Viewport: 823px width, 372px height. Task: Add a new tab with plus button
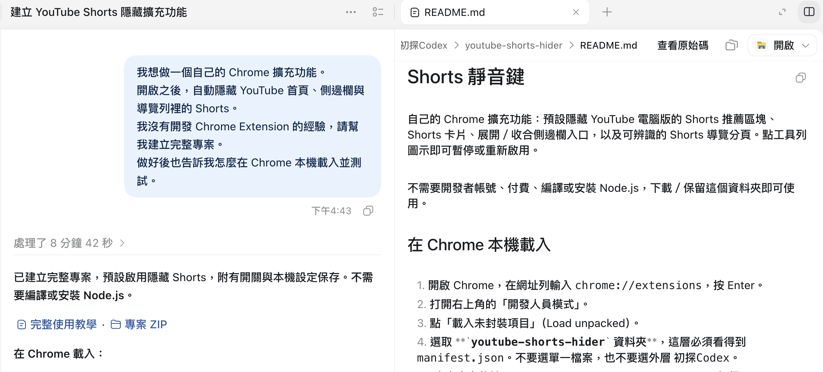[x=607, y=12]
